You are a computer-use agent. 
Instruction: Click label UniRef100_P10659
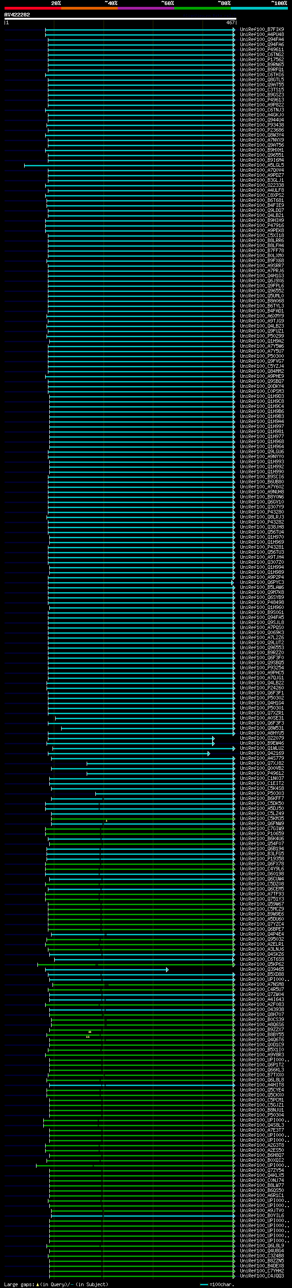[x=262, y=833]
